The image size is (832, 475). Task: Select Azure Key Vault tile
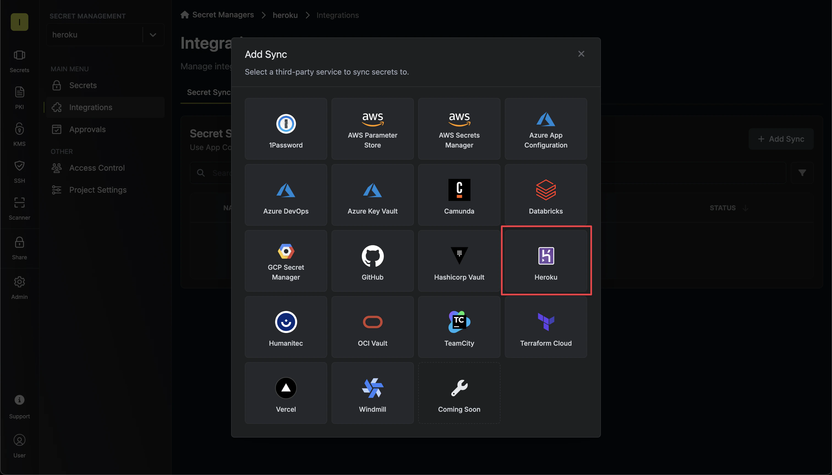(x=373, y=195)
